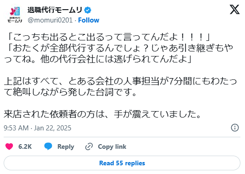Open the tweet info circle icon
This screenshot has width=245, height=174.
[235, 128]
